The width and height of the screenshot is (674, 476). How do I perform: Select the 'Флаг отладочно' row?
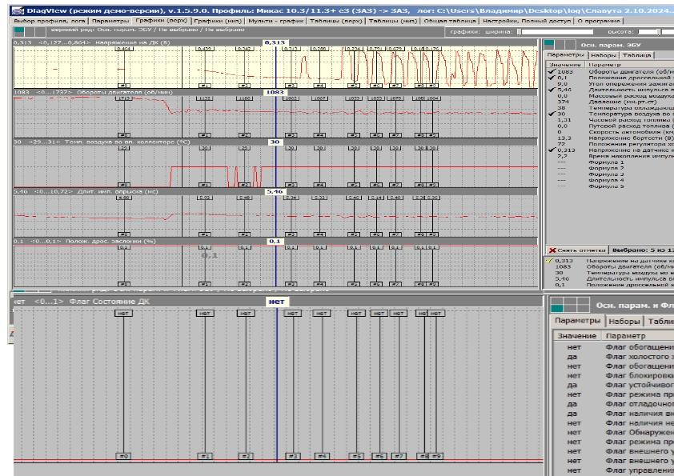(x=613, y=404)
